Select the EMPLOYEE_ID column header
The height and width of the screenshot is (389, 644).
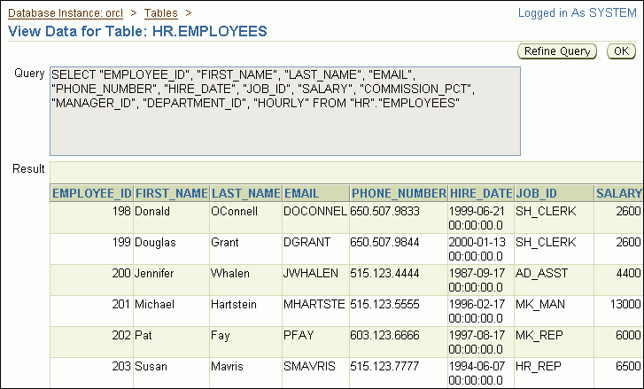(92, 193)
